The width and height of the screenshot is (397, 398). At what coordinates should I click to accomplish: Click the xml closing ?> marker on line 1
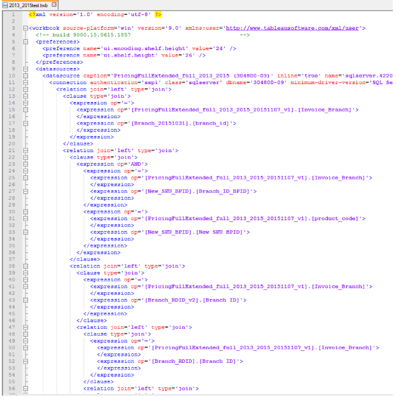click(158, 14)
